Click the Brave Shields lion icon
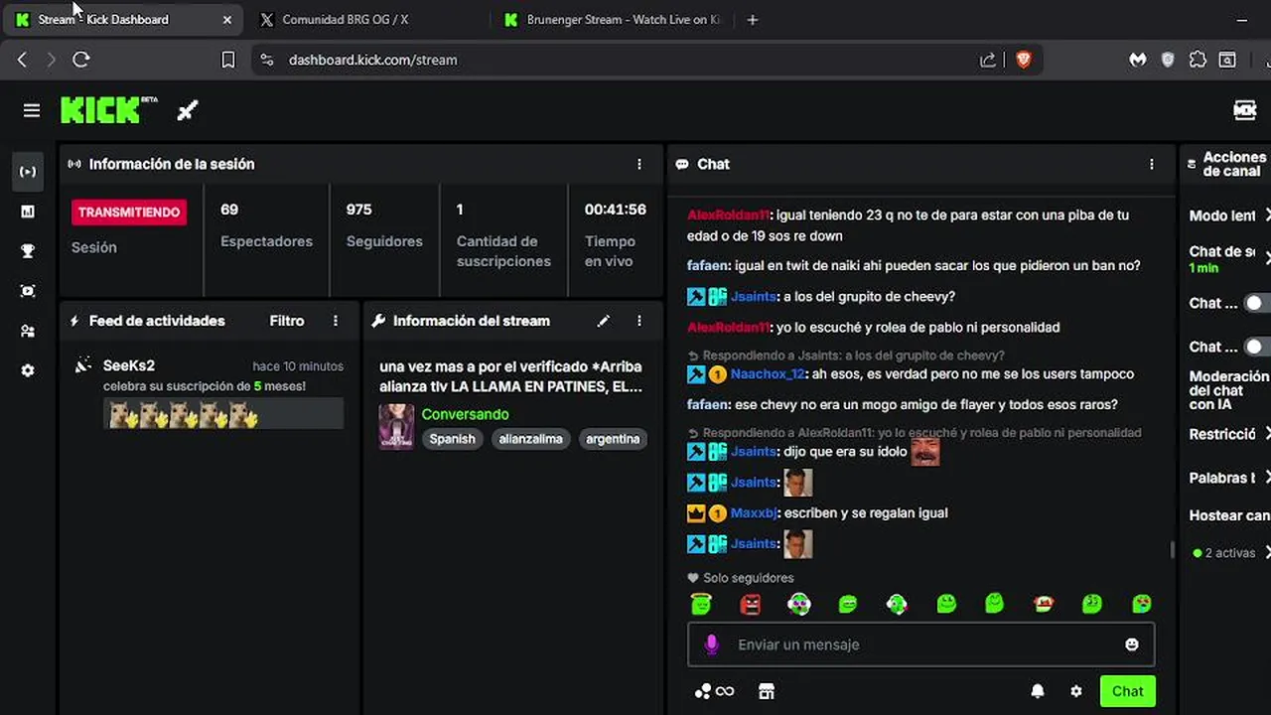1271x715 pixels. click(1024, 60)
